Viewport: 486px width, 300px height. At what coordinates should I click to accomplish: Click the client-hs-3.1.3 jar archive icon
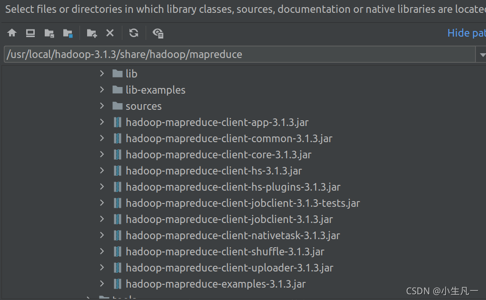point(118,171)
